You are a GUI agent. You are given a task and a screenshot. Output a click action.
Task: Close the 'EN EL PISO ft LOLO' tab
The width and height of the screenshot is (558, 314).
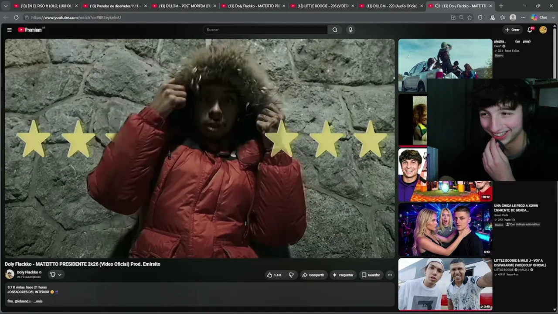pyautogui.click(x=76, y=6)
